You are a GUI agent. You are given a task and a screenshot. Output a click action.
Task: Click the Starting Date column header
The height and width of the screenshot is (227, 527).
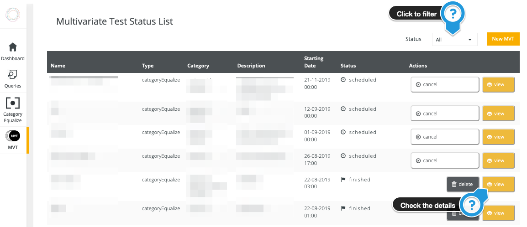[314, 62]
